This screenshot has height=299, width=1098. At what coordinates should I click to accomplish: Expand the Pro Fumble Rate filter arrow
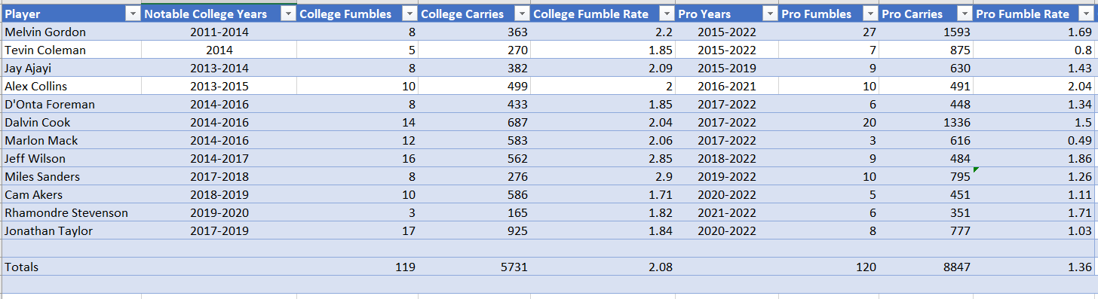1087,14
